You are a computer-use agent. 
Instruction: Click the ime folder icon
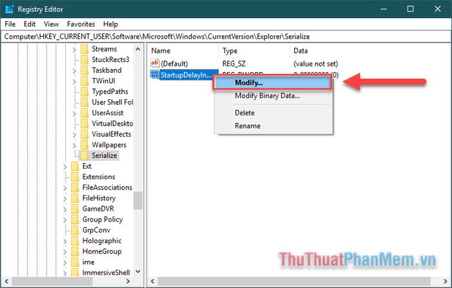click(75, 262)
